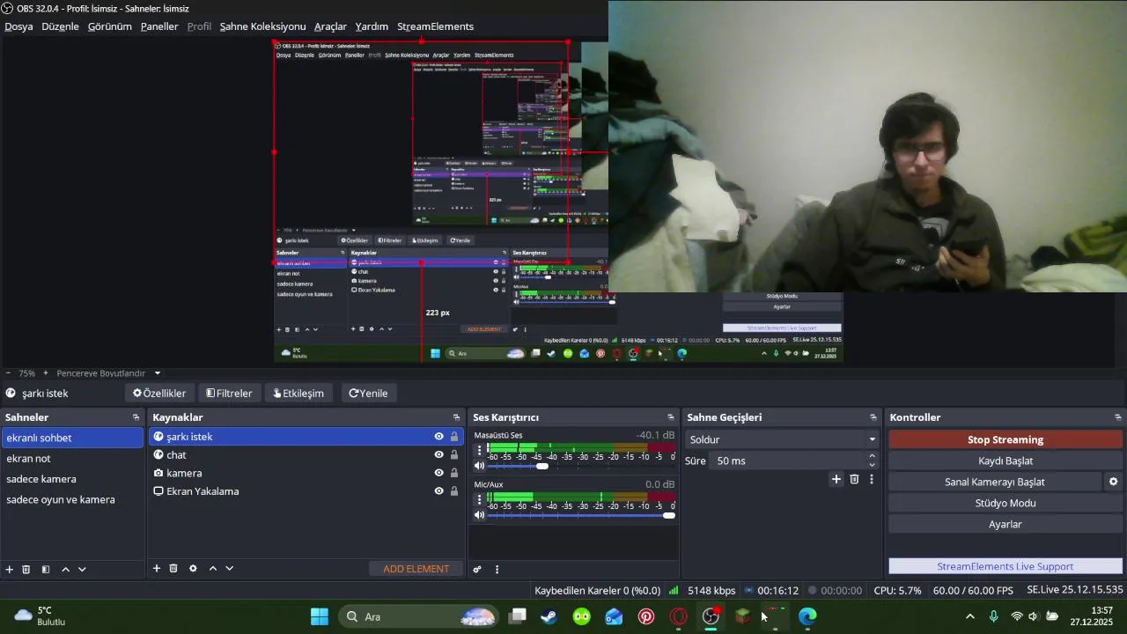The width and height of the screenshot is (1127, 634).
Task: Open Düzenle menu
Action: 60,26
